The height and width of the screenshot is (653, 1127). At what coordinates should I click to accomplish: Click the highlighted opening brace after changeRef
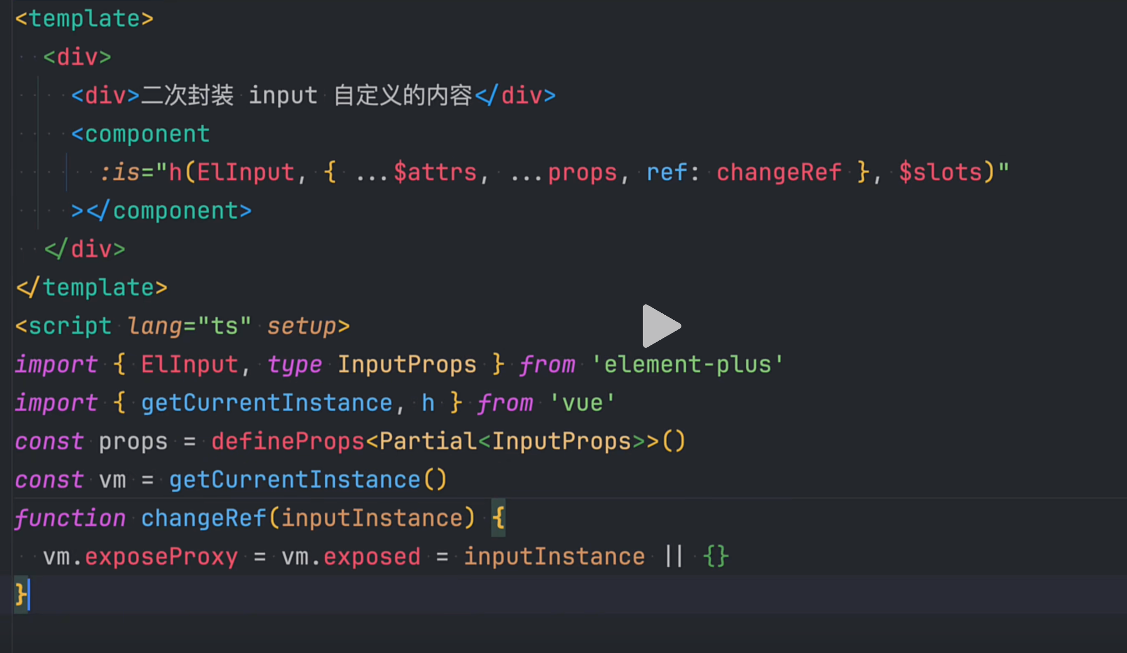(x=498, y=518)
